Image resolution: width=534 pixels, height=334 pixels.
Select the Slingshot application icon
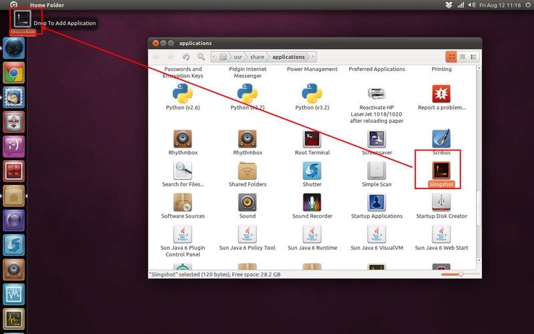(x=441, y=170)
